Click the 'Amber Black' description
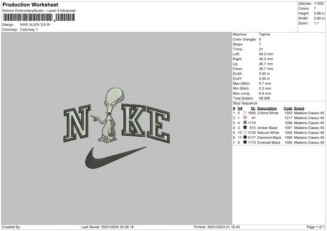This screenshot has width=327, height=231. tap(268, 128)
